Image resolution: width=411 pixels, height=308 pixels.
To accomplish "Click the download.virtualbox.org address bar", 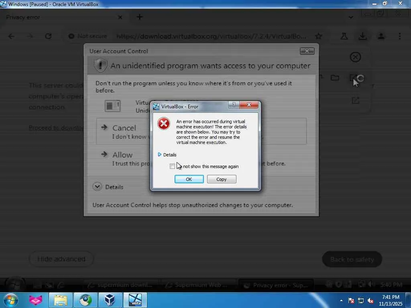I will (x=211, y=36).
